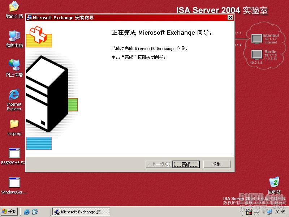Viewport: 289px width, 217px height.
Task: Activate Microsoft Exchange taskbar button
Action: click(81, 212)
